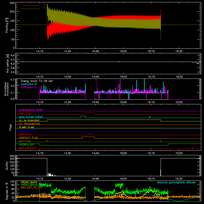Click the NON_SOLAR_EVENT flag label

tap(31, 117)
